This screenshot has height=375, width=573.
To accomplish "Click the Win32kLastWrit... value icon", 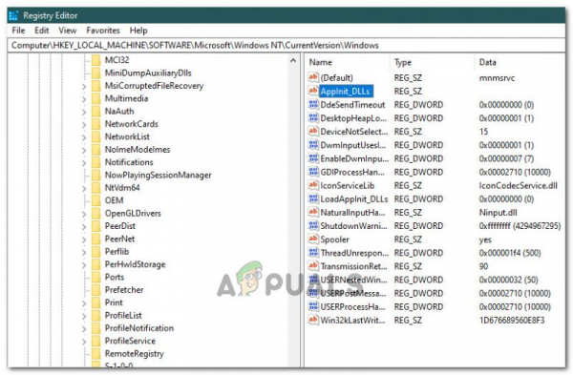I will coord(313,320).
